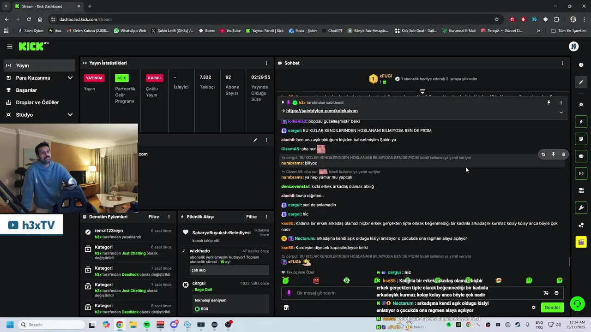Open chat settings gear icon
The width and height of the screenshot is (591, 332).
(x=534, y=308)
